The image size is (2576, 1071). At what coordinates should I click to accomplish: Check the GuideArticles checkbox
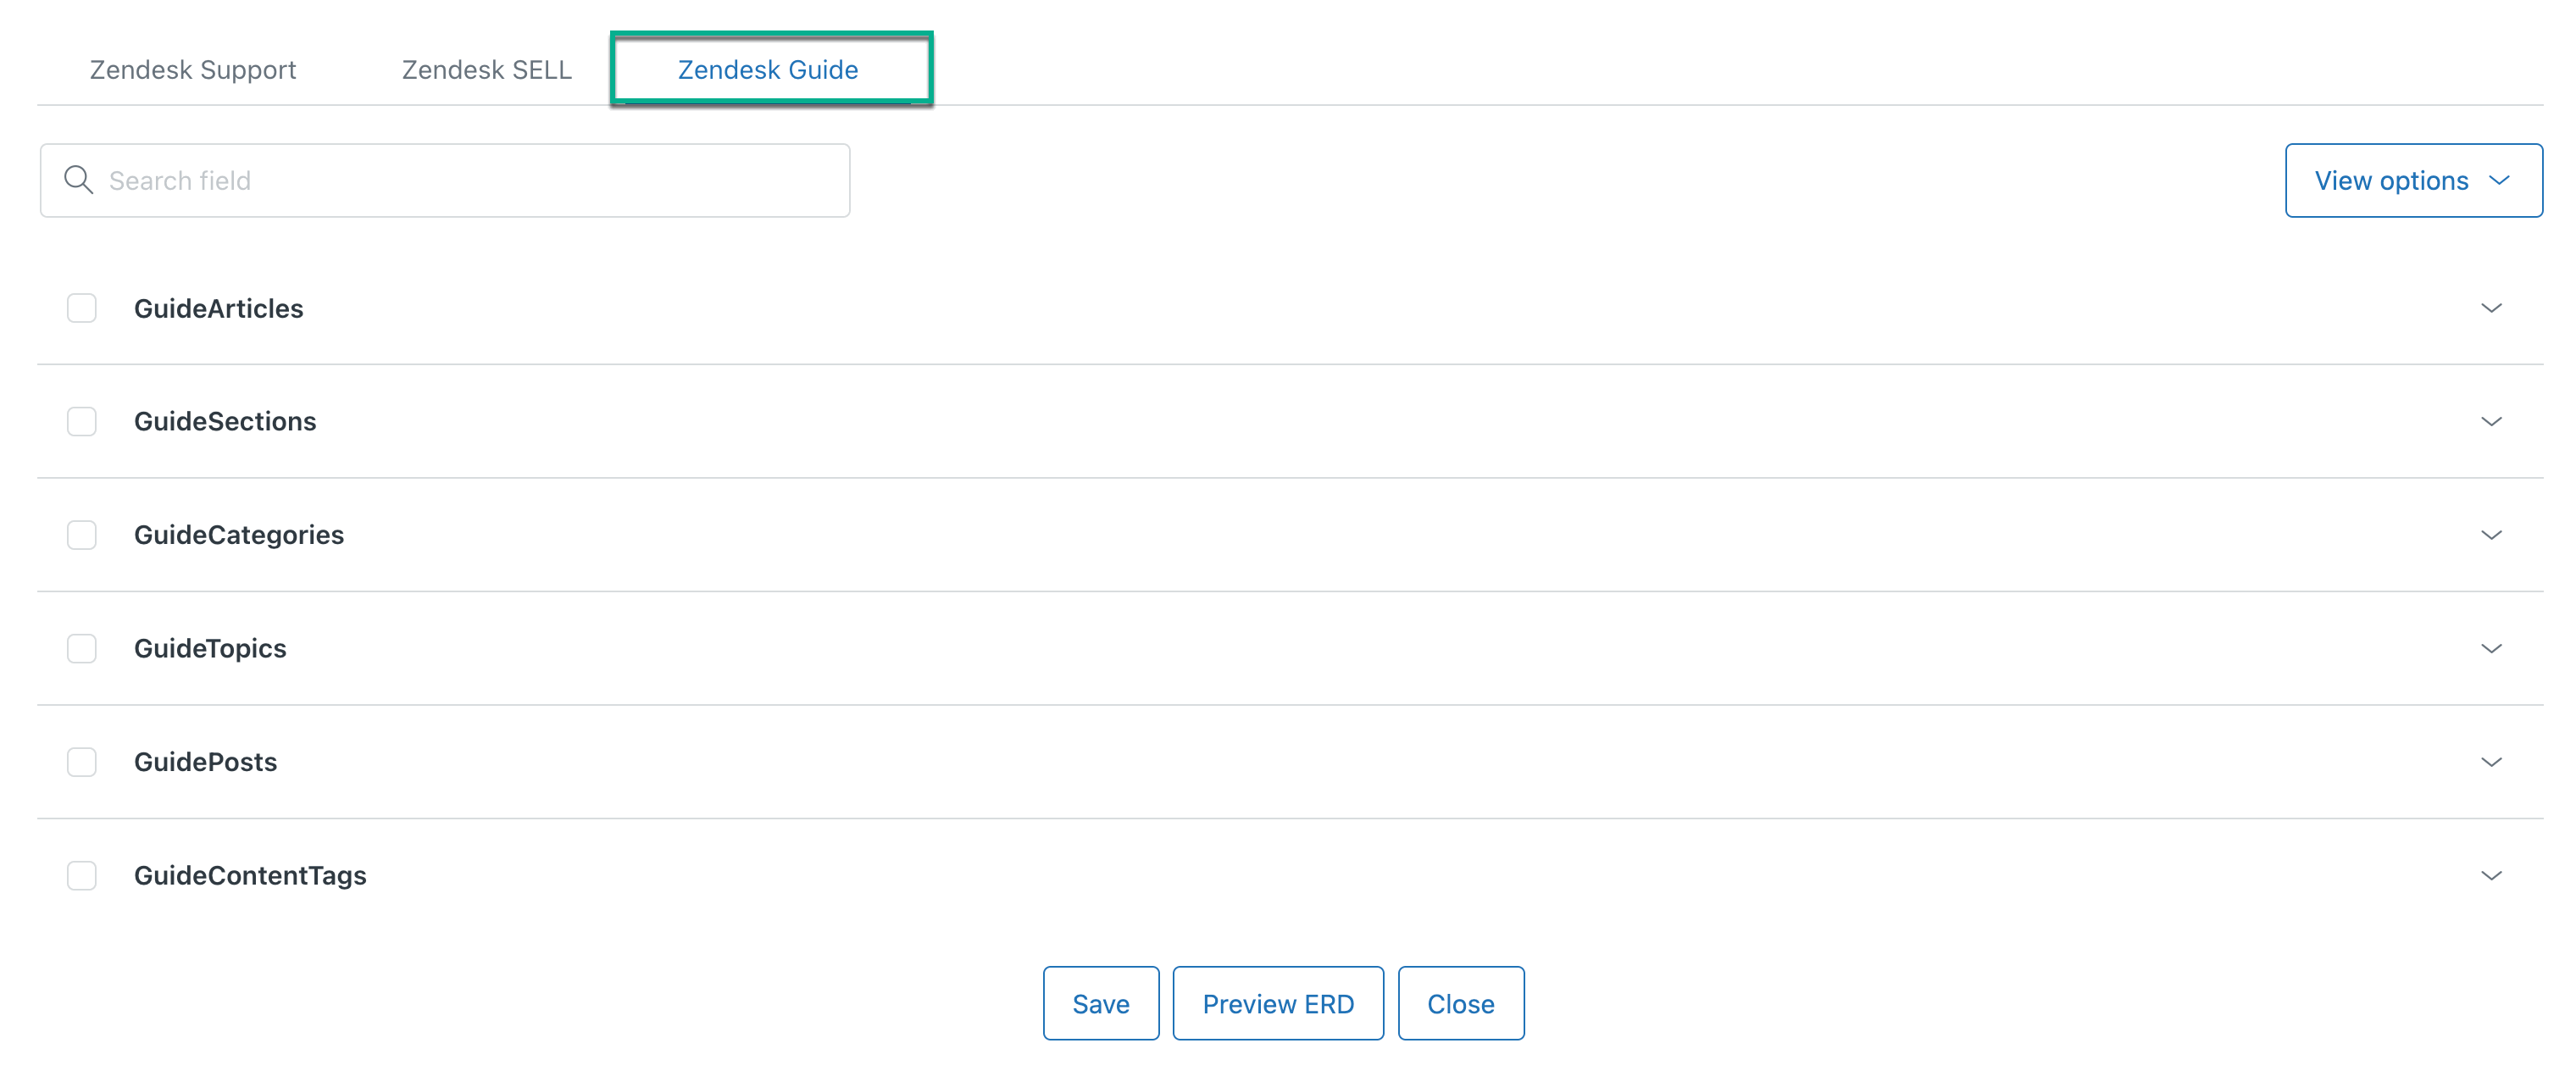click(x=81, y=308)
